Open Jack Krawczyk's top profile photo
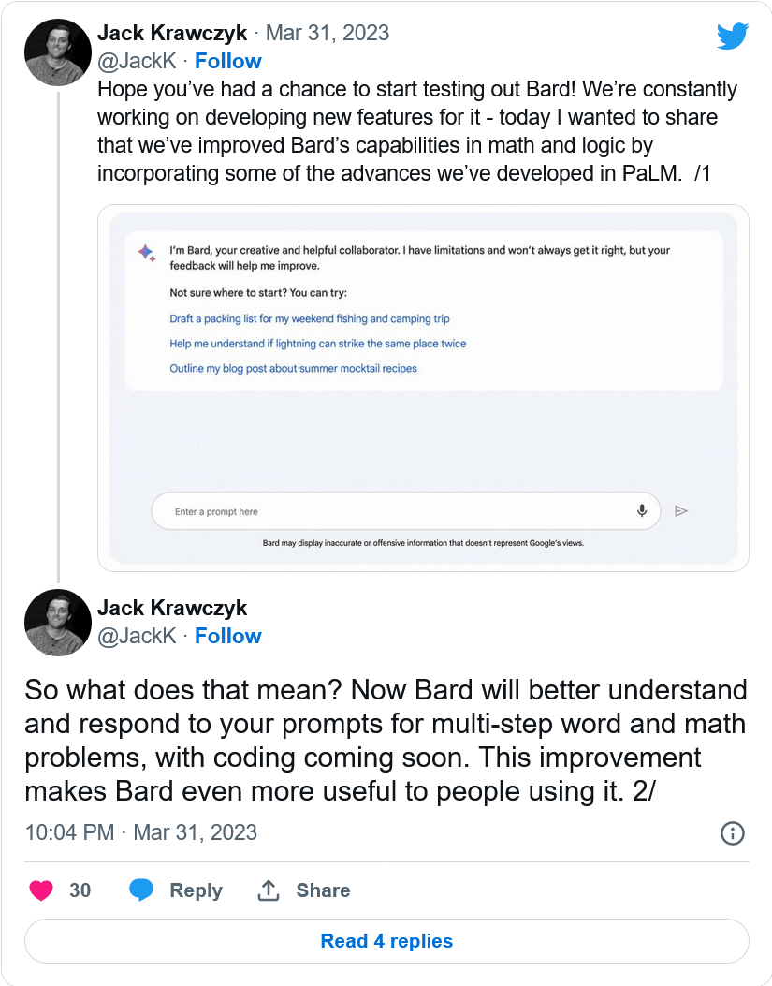 [58, 52]
